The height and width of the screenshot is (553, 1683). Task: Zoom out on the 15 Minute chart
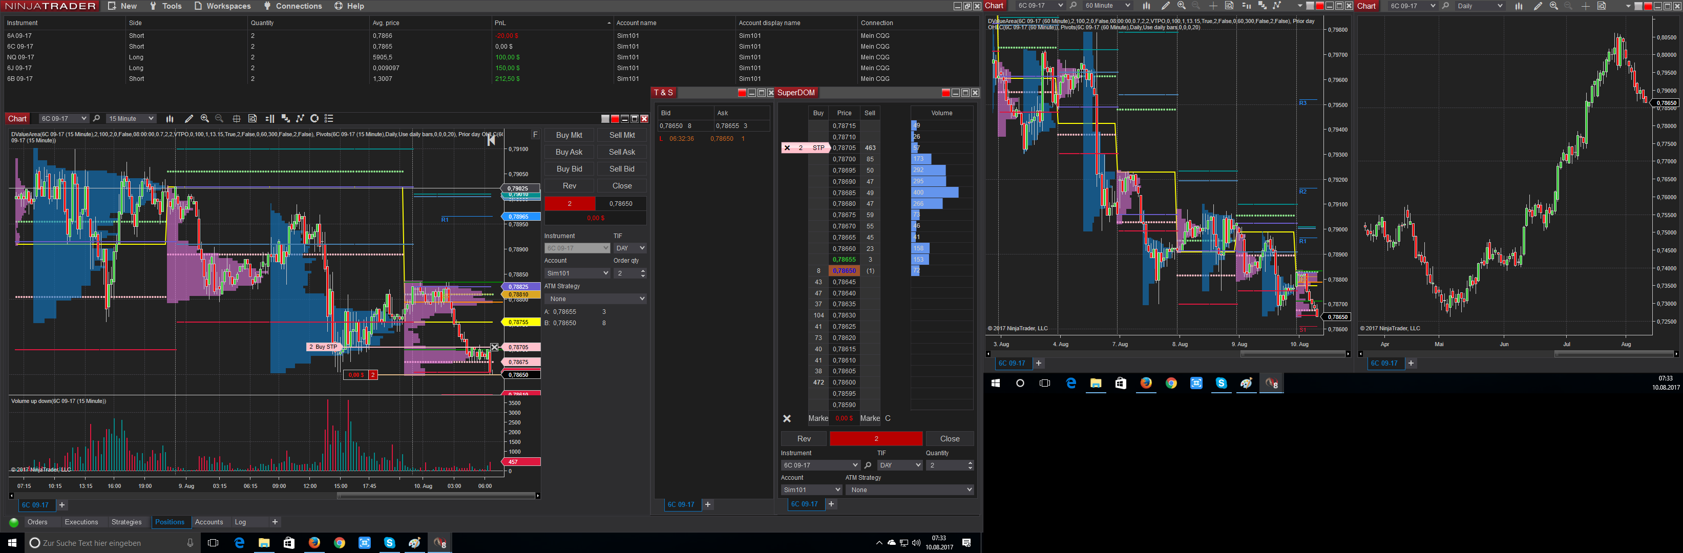point(220,119)
